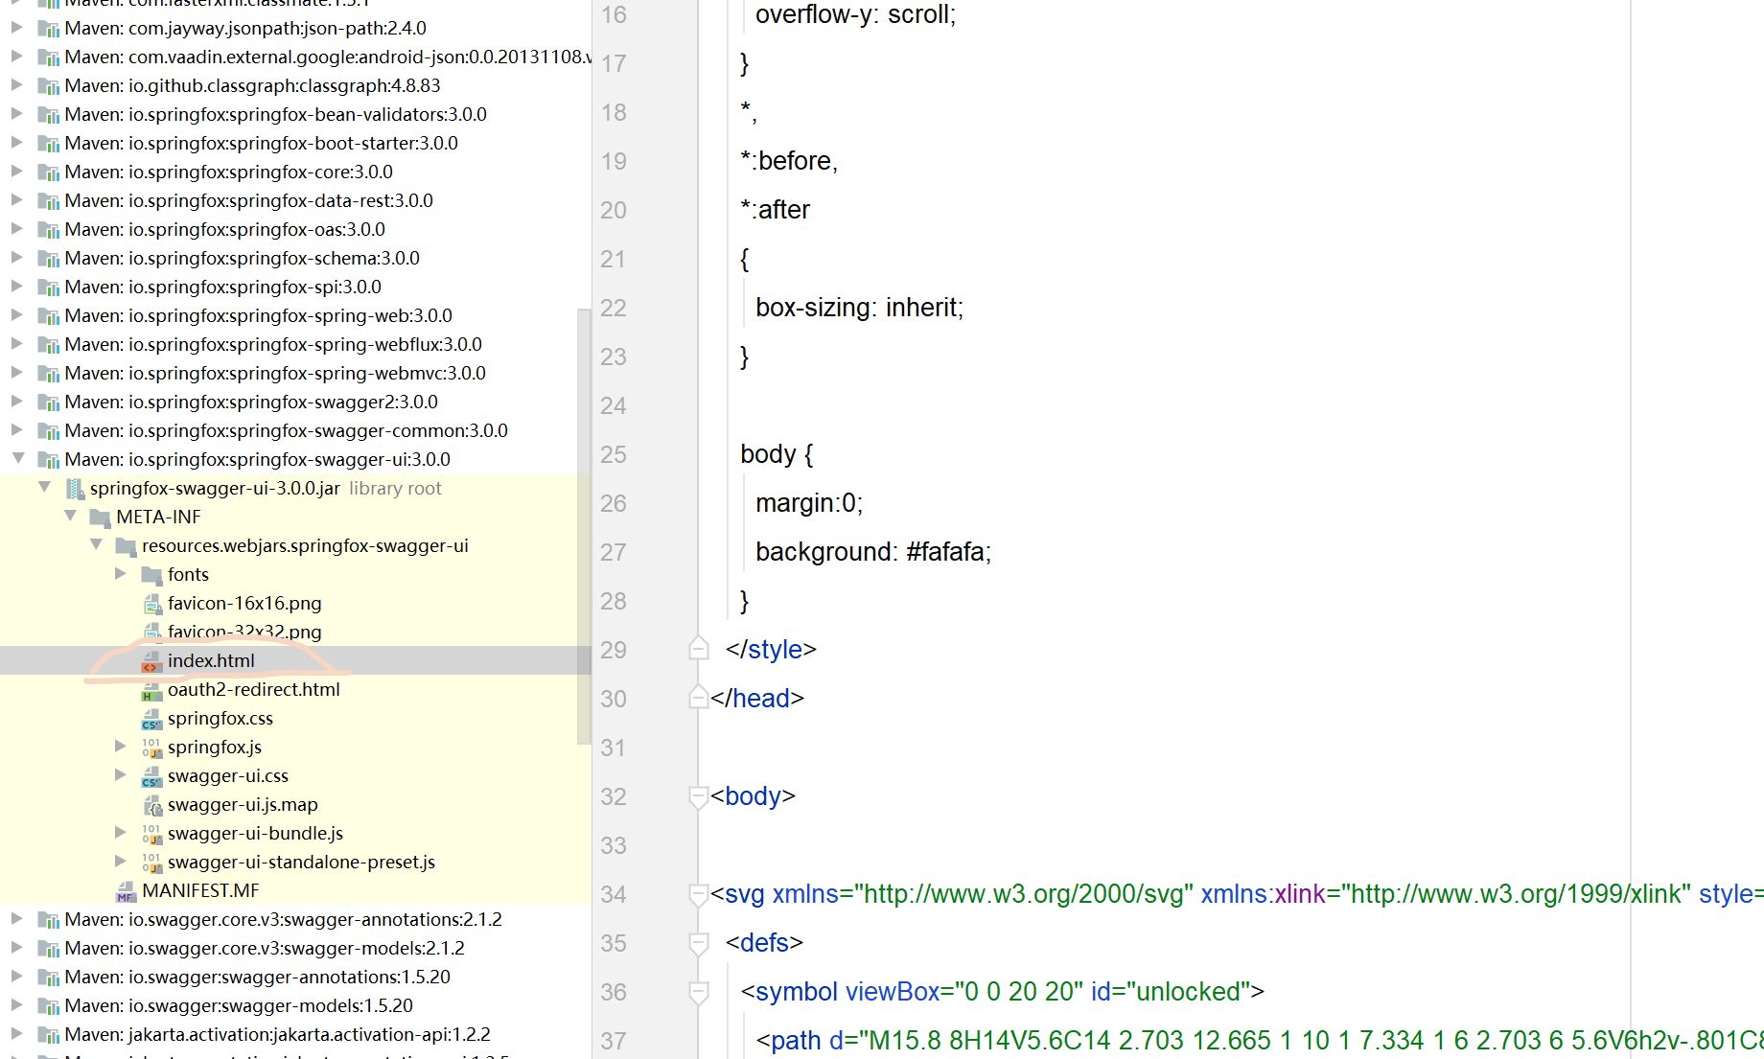The width and height of the screenshot is (1764, 1059).
Task: Collapse the symbol tag fold at line 36
Action: [x=699, y=992]
